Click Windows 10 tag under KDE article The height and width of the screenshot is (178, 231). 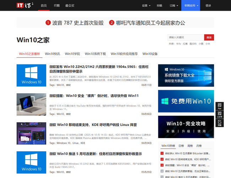64,143
